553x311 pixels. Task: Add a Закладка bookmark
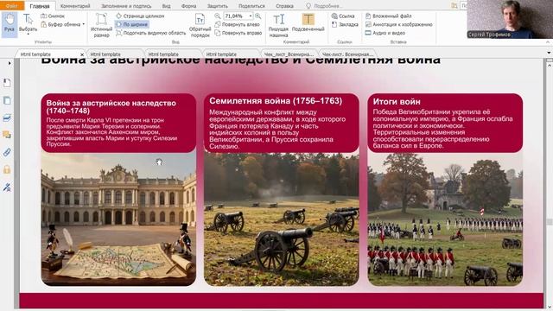pyautogui.click(x=345, y=24)
